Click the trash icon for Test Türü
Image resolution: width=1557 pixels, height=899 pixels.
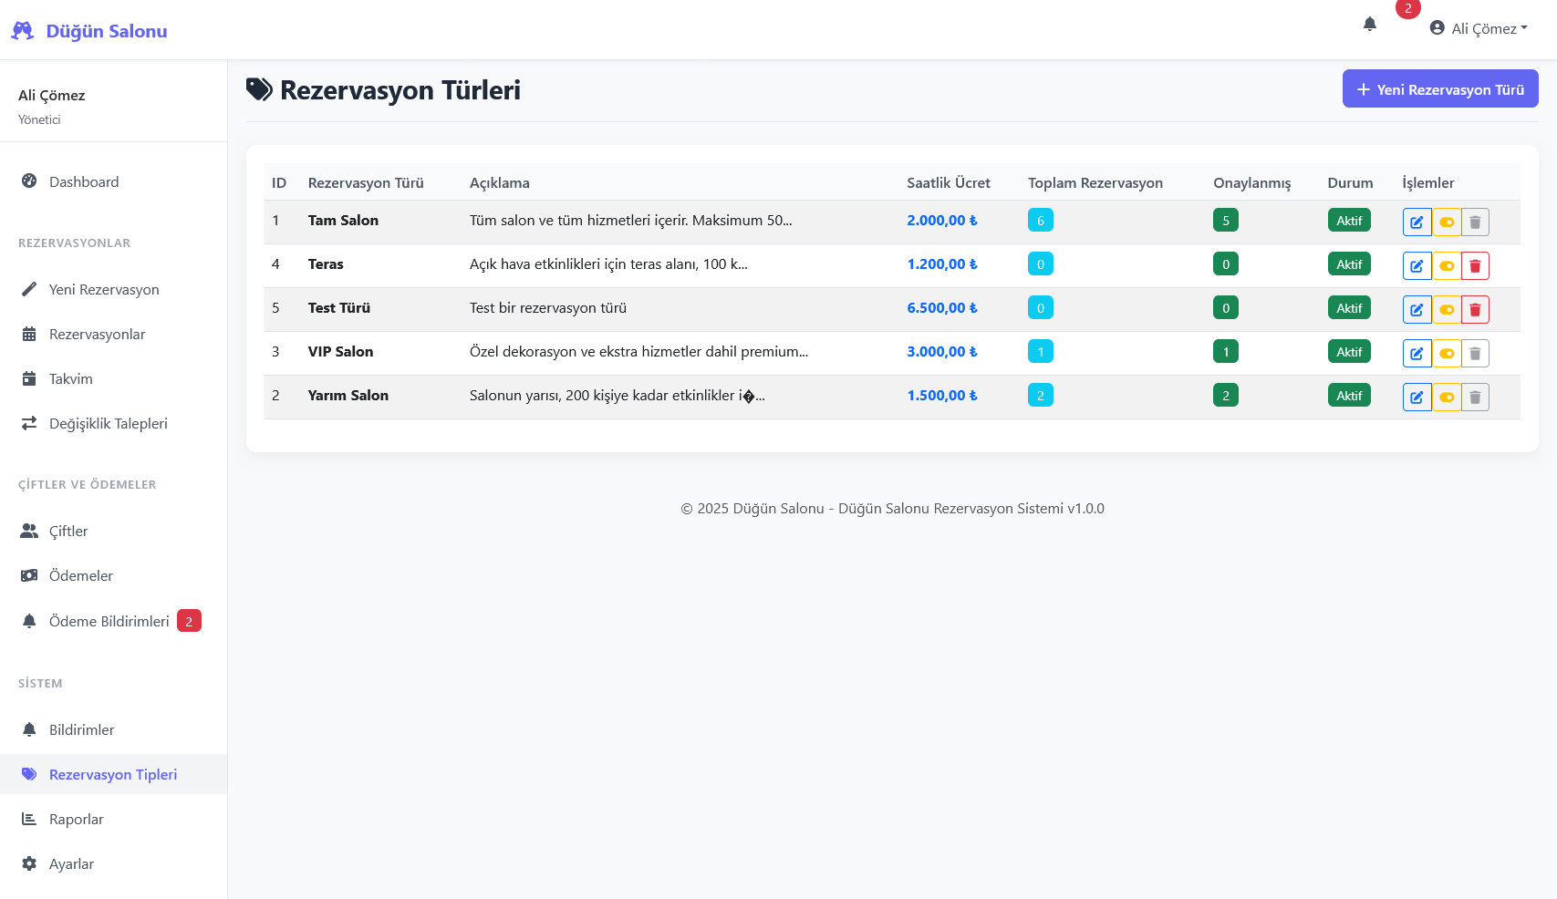[x=1475, y=309]
